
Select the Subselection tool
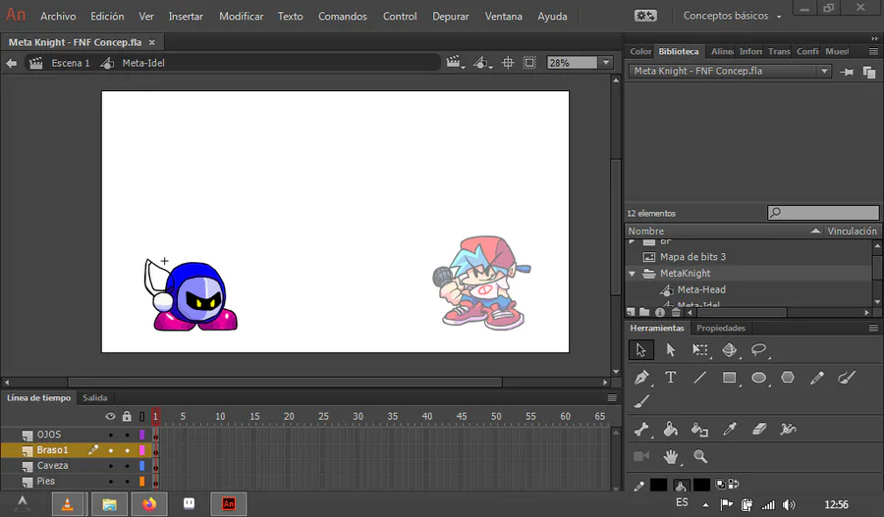670,349
